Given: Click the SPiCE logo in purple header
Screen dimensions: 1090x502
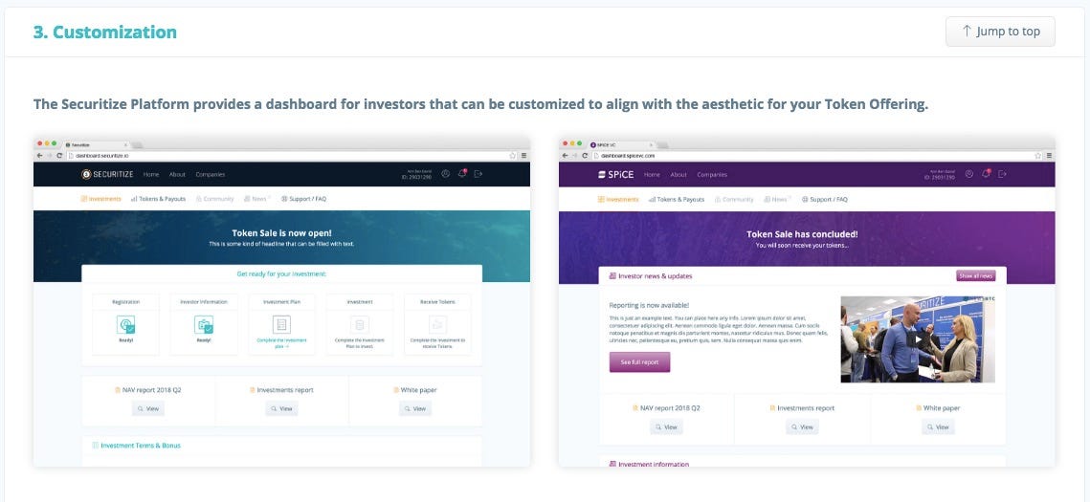Looking at the screenshot, I should tap(616, 174).
